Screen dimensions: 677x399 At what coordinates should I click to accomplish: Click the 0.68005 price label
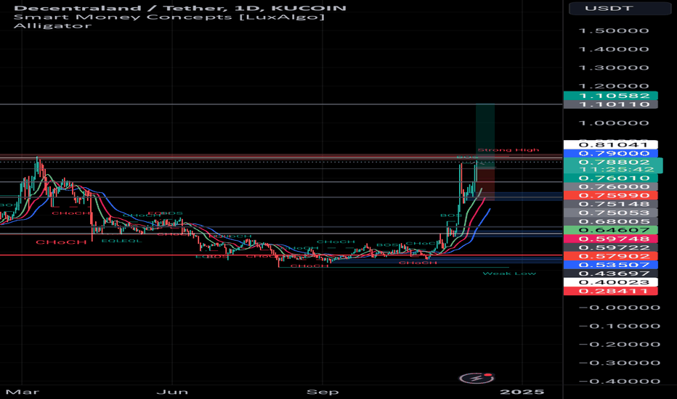610,221
